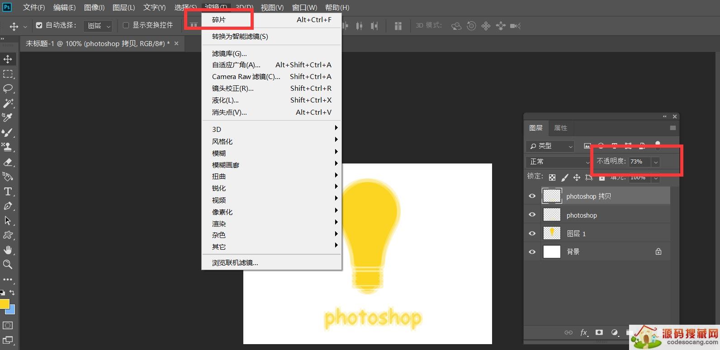
Task: Hide the '图层 1' layer eye
Action: 532,233
